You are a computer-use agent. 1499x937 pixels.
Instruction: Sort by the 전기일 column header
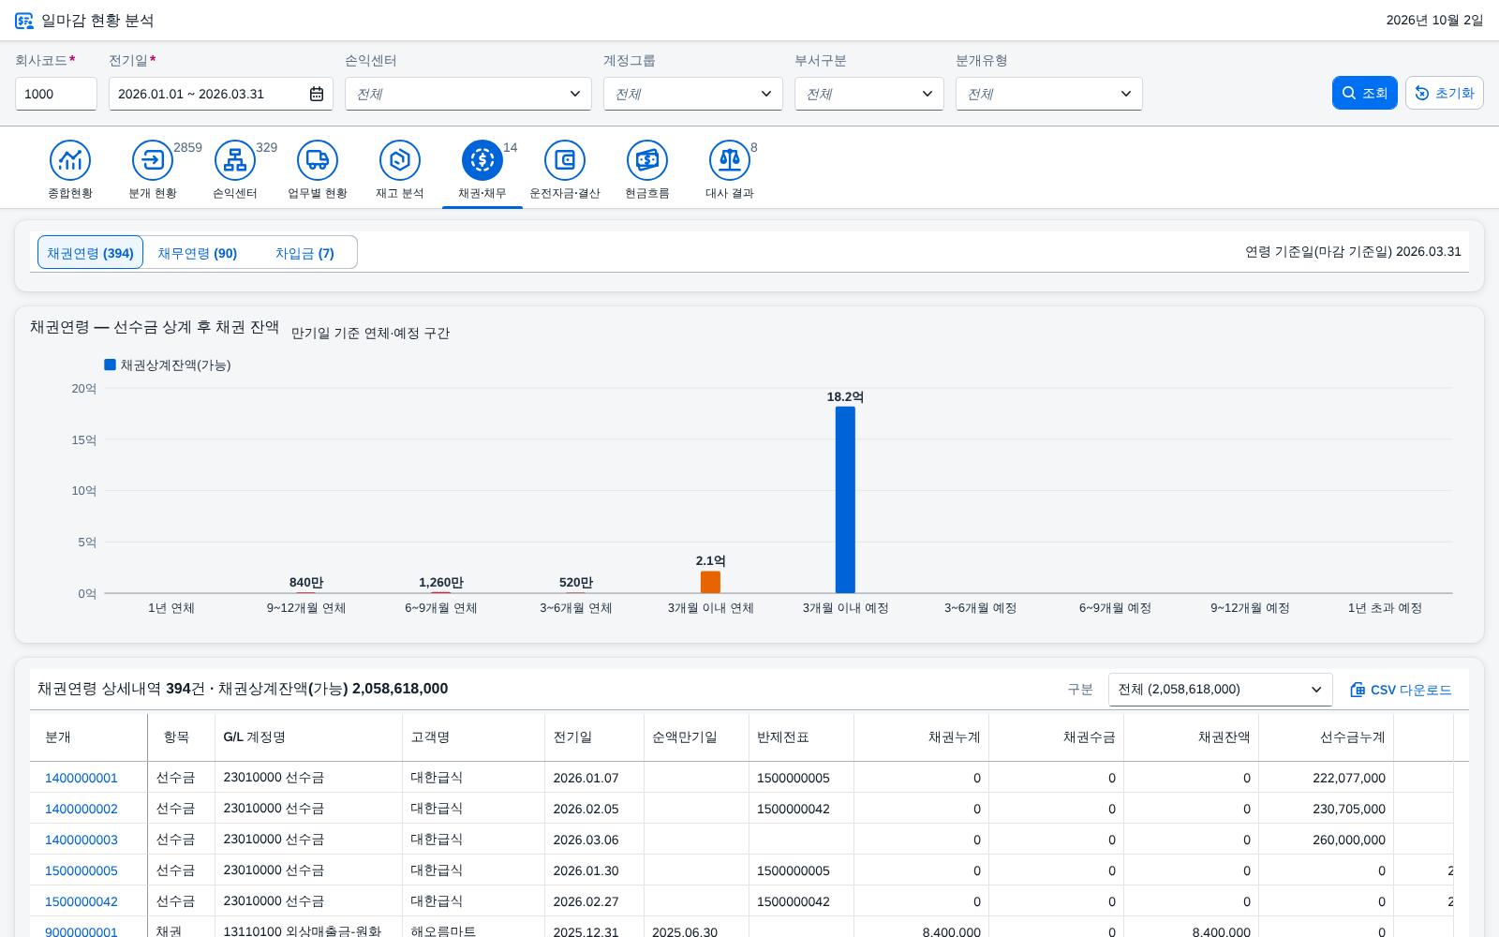(x=594, y=737)
